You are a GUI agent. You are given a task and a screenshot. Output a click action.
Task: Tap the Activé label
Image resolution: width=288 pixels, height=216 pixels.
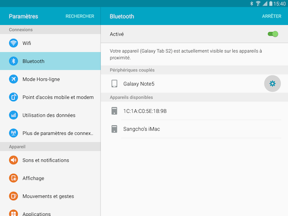pos(117,34)
